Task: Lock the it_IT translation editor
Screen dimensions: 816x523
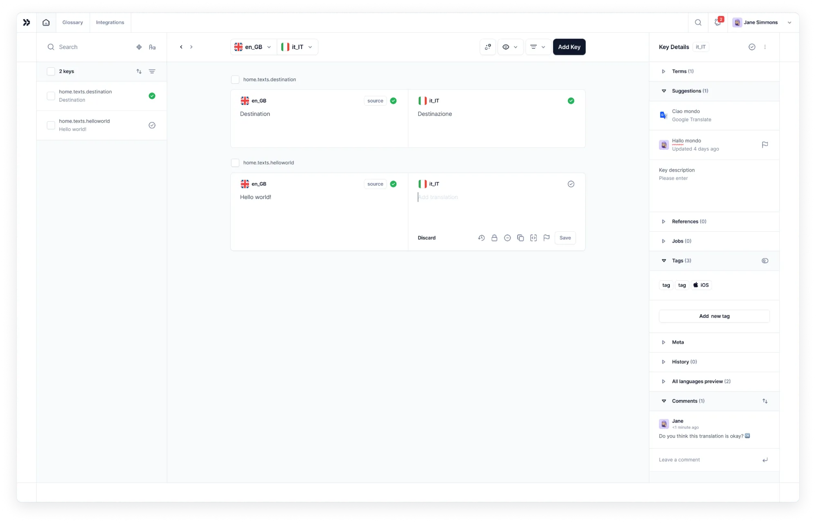Action: coord(494,238)
